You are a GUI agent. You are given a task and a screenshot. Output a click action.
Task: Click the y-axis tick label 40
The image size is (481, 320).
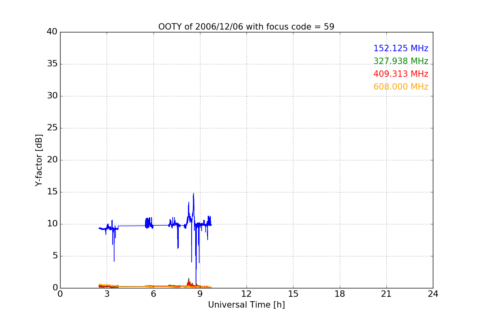(x=52, y=32)
